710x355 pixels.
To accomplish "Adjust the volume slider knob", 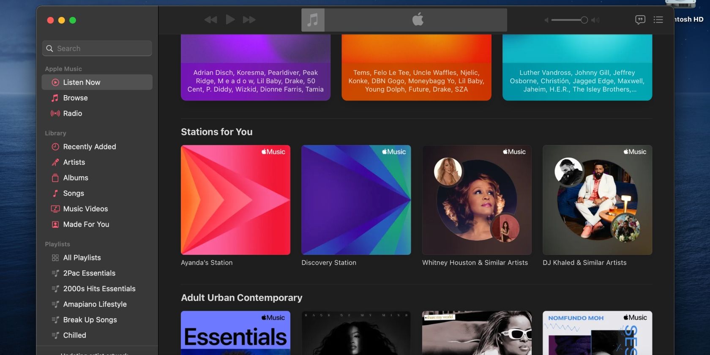I will [584, 20].
